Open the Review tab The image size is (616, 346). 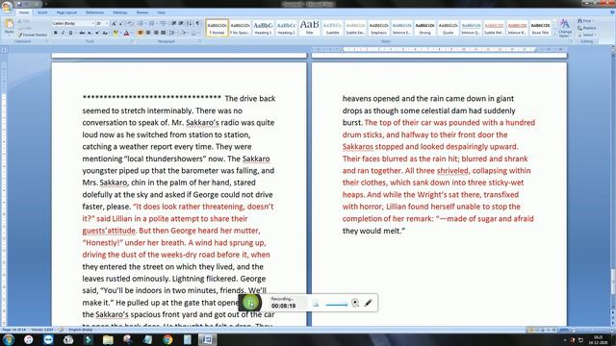(142, 12)
